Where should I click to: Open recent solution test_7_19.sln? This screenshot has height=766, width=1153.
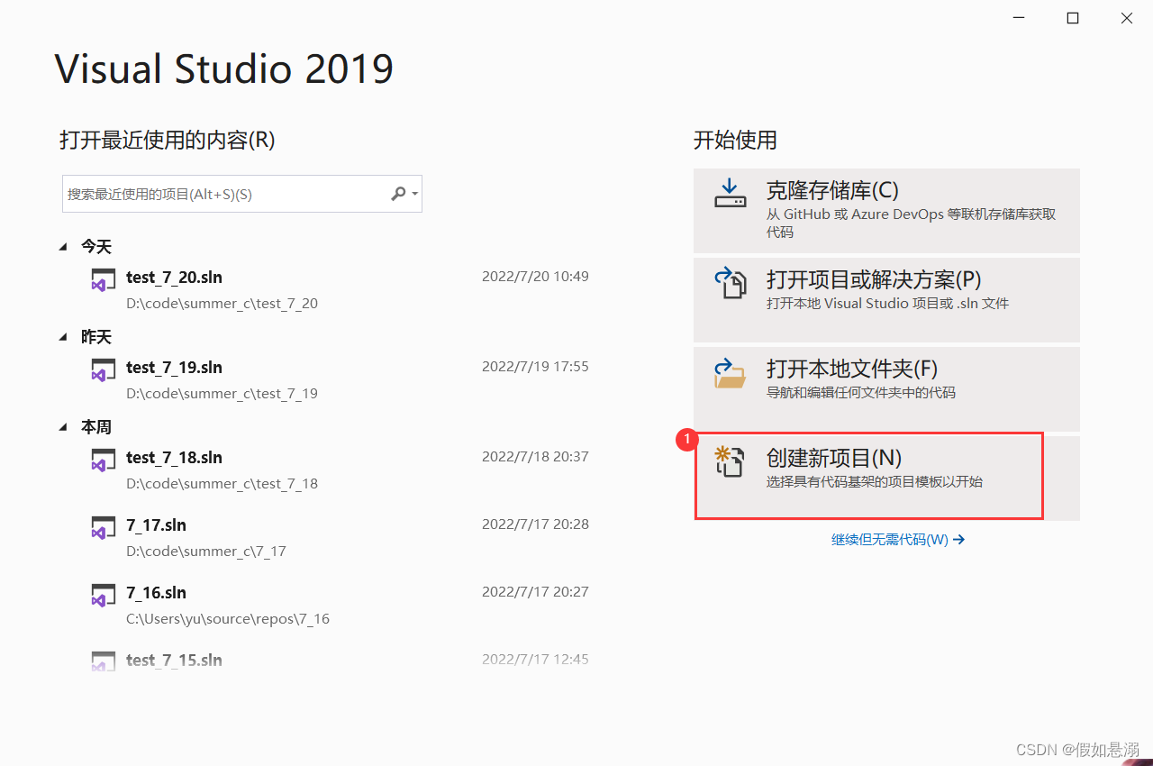(x=174, y=368)
